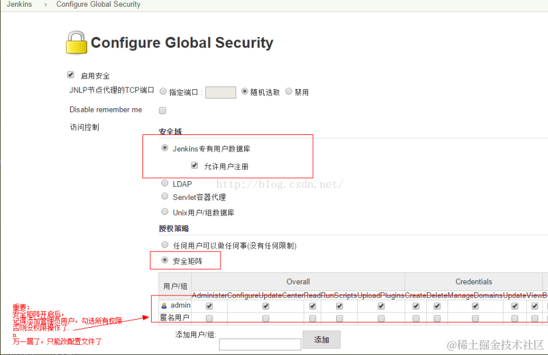
Task: Select the 安全矩阵 radio button
Action: (164, 260)
